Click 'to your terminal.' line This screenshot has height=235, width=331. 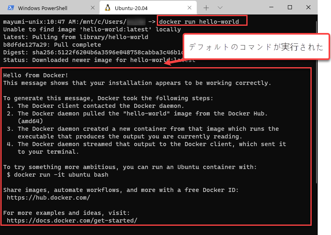click(x=48, y=152)
